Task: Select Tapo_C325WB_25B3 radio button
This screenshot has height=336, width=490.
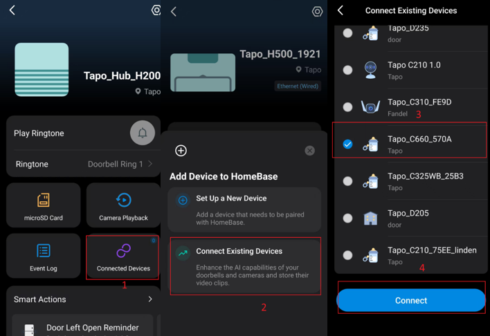Action: [347, 181]
